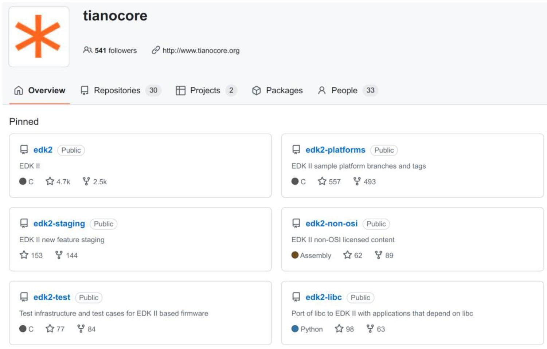Click the fork icon on edk2-staging
This screenshot has width=547, height=349.
point(59,255)
